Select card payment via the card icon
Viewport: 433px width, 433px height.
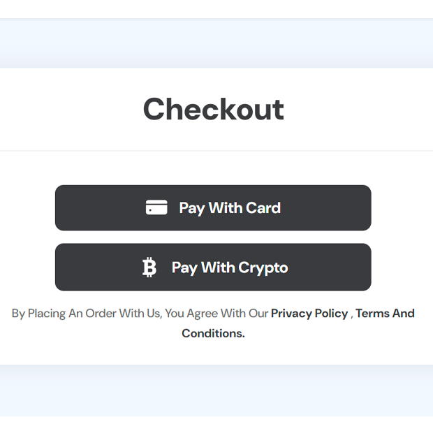coord(156,207)
